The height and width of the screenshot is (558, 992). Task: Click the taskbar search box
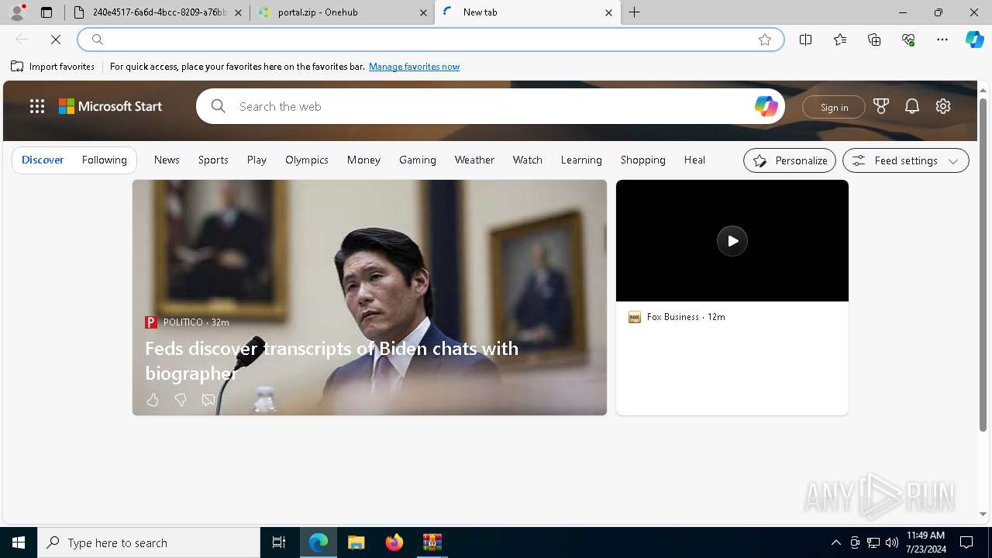point(149,542)
